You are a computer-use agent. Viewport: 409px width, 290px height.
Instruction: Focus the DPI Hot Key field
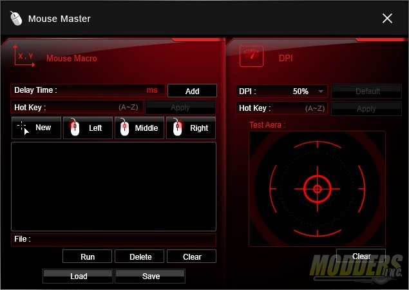coord(281,108)
